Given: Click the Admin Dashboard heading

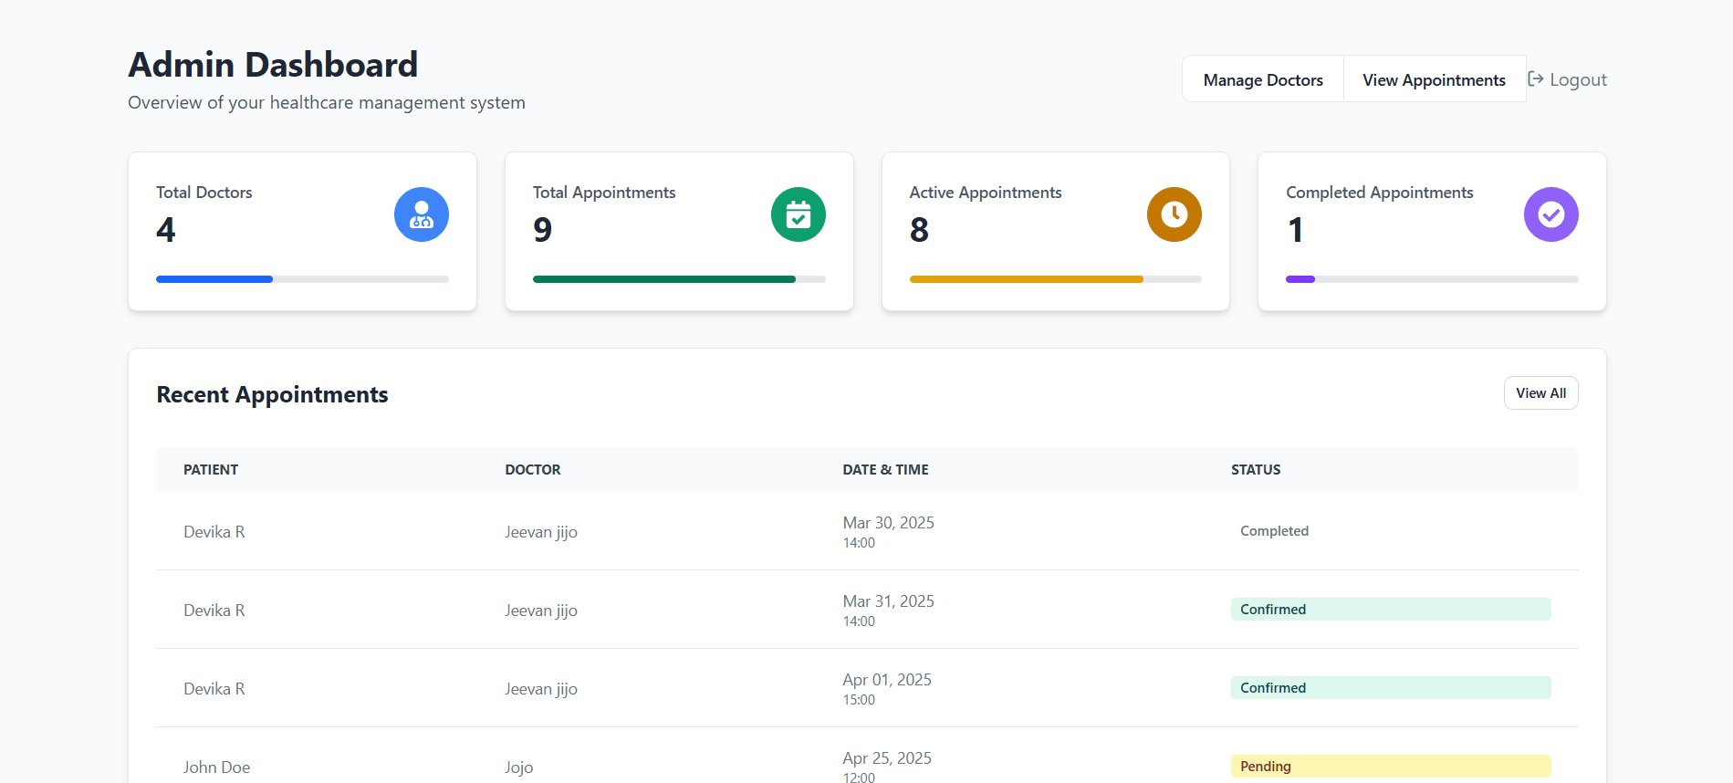Looking at the screenshot, I should 273,65.
